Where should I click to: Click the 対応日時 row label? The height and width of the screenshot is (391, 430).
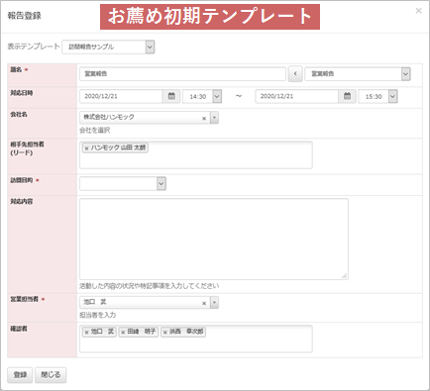point(22,93)
